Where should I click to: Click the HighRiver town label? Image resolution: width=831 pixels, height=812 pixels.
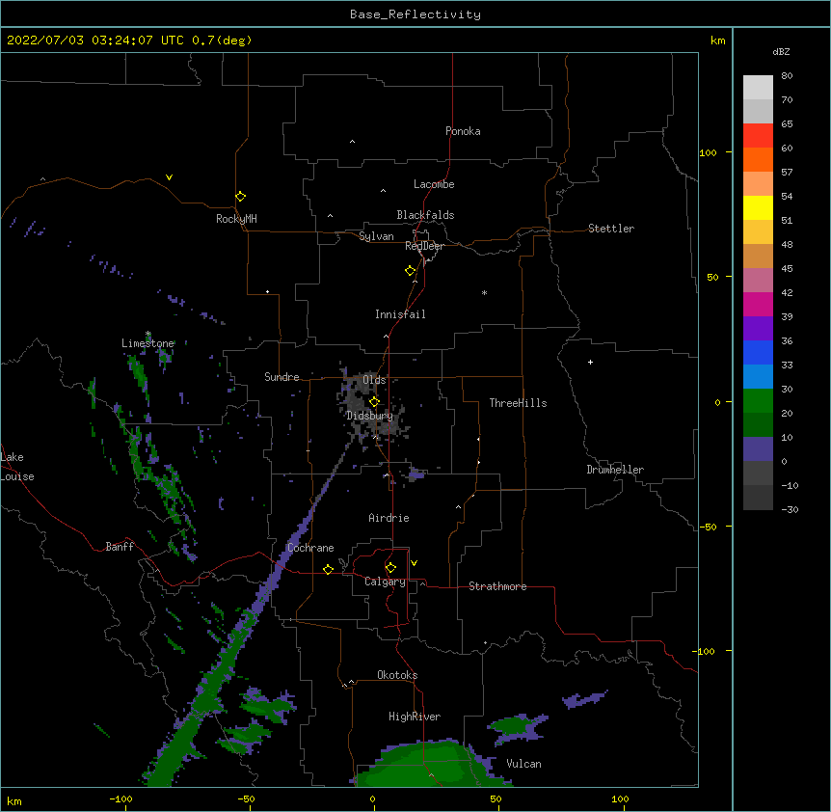pos(415,717)
